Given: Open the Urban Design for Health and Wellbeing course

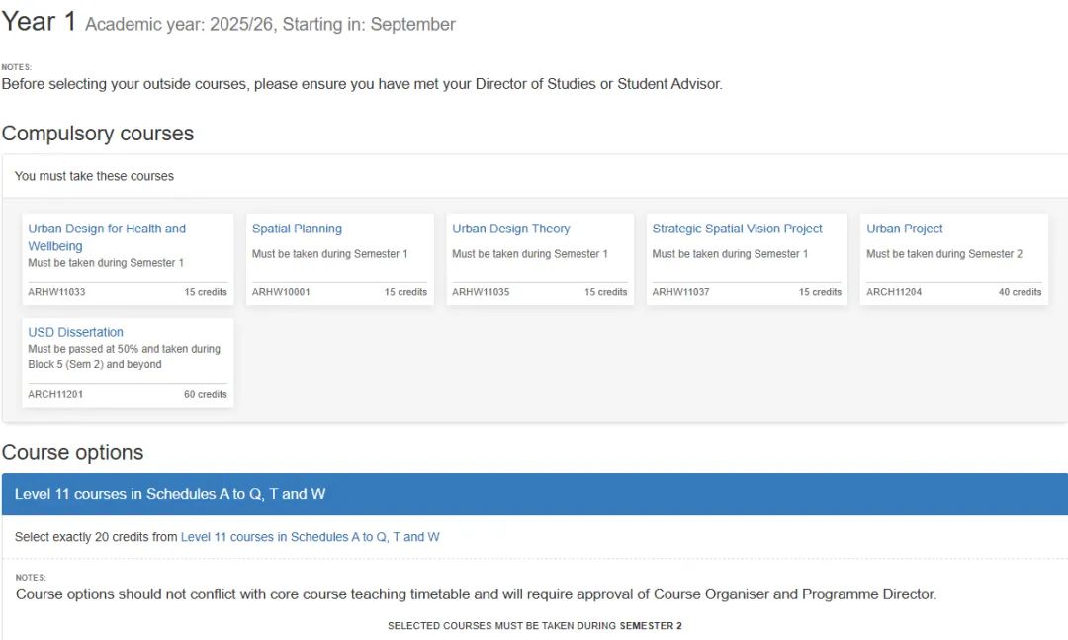Looking at the screenshot, I should (x=107, y=229).
